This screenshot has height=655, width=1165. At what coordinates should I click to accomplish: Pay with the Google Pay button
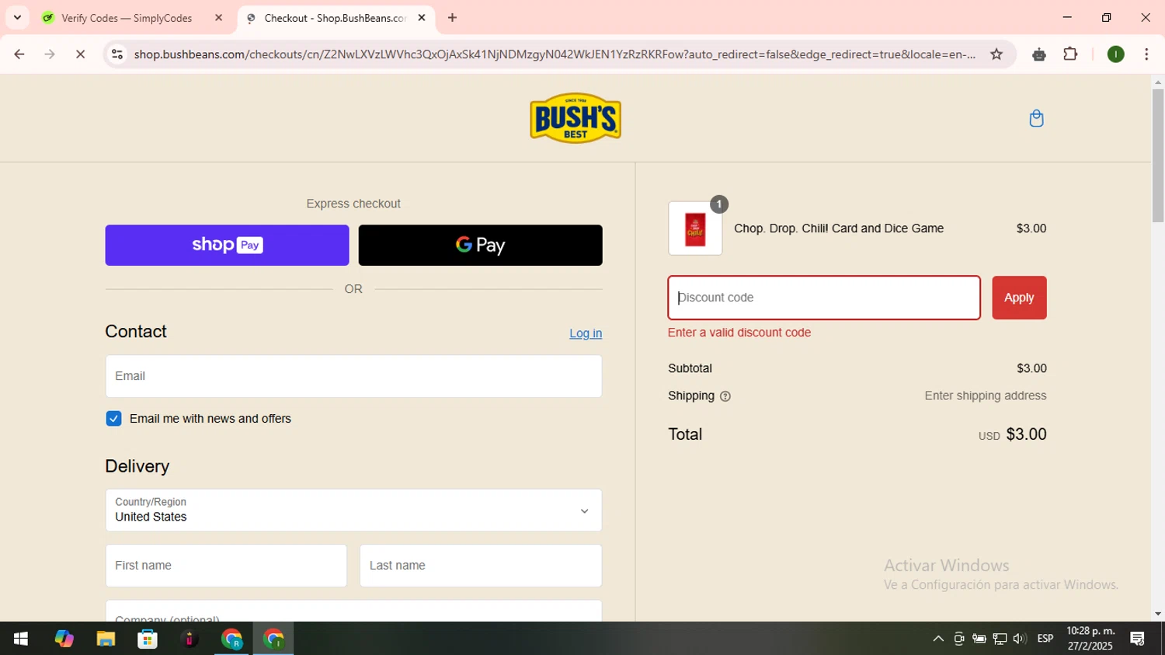coord(480,246)
